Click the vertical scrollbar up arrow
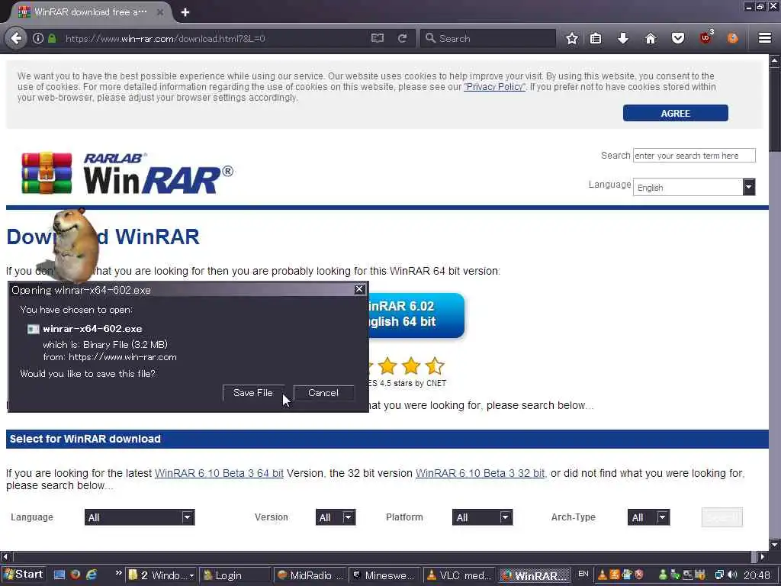Viewport: 781px width, 586px height. coord(775,61)
